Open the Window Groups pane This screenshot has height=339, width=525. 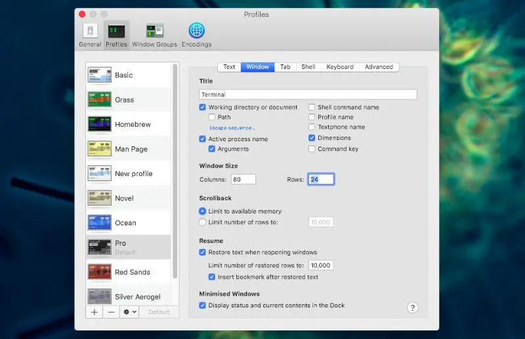point(154,34)
